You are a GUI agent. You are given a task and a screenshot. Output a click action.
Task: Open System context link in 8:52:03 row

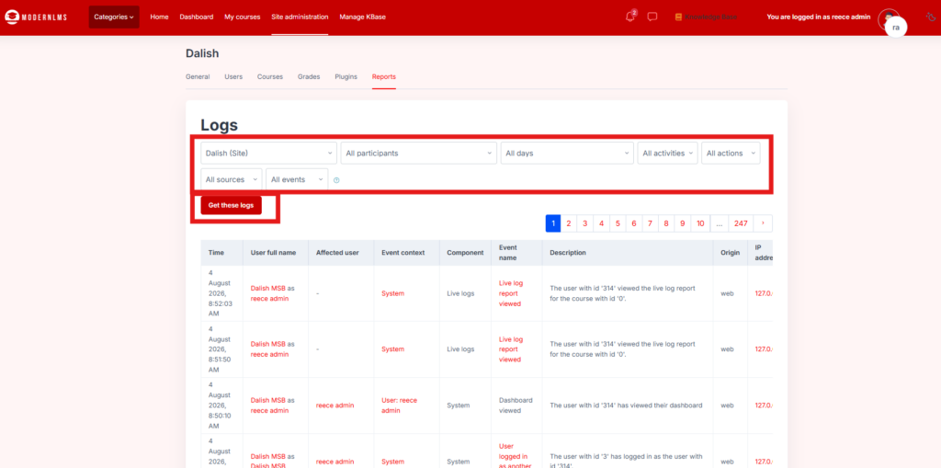pyautogui.click(x=392, y=293)
